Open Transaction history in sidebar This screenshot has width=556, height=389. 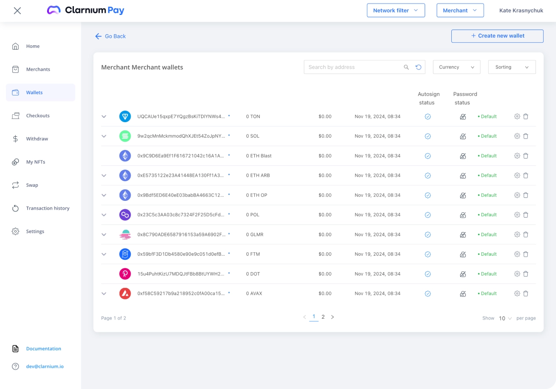point(48,208)
